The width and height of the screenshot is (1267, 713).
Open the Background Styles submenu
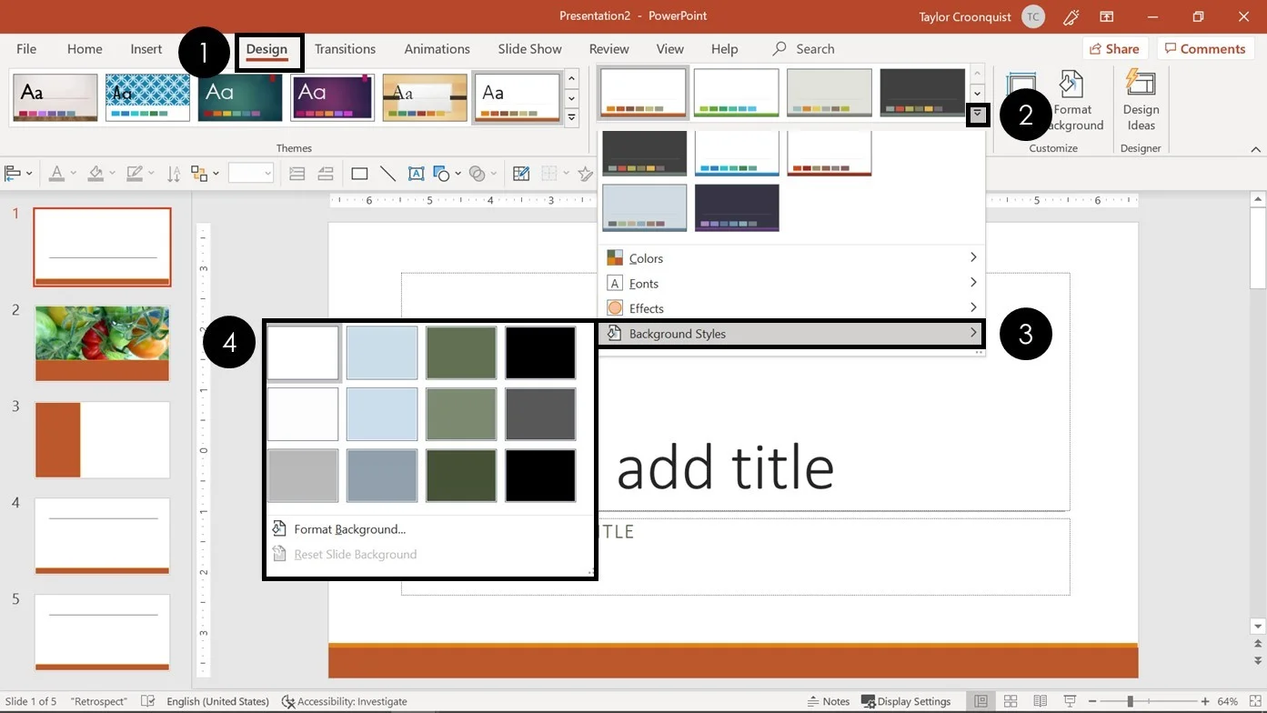click(x=791, y=334)
